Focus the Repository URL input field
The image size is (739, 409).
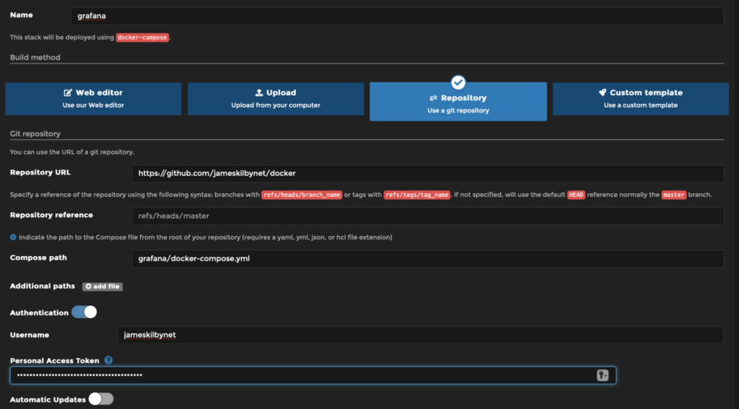(x=427, y=173)
